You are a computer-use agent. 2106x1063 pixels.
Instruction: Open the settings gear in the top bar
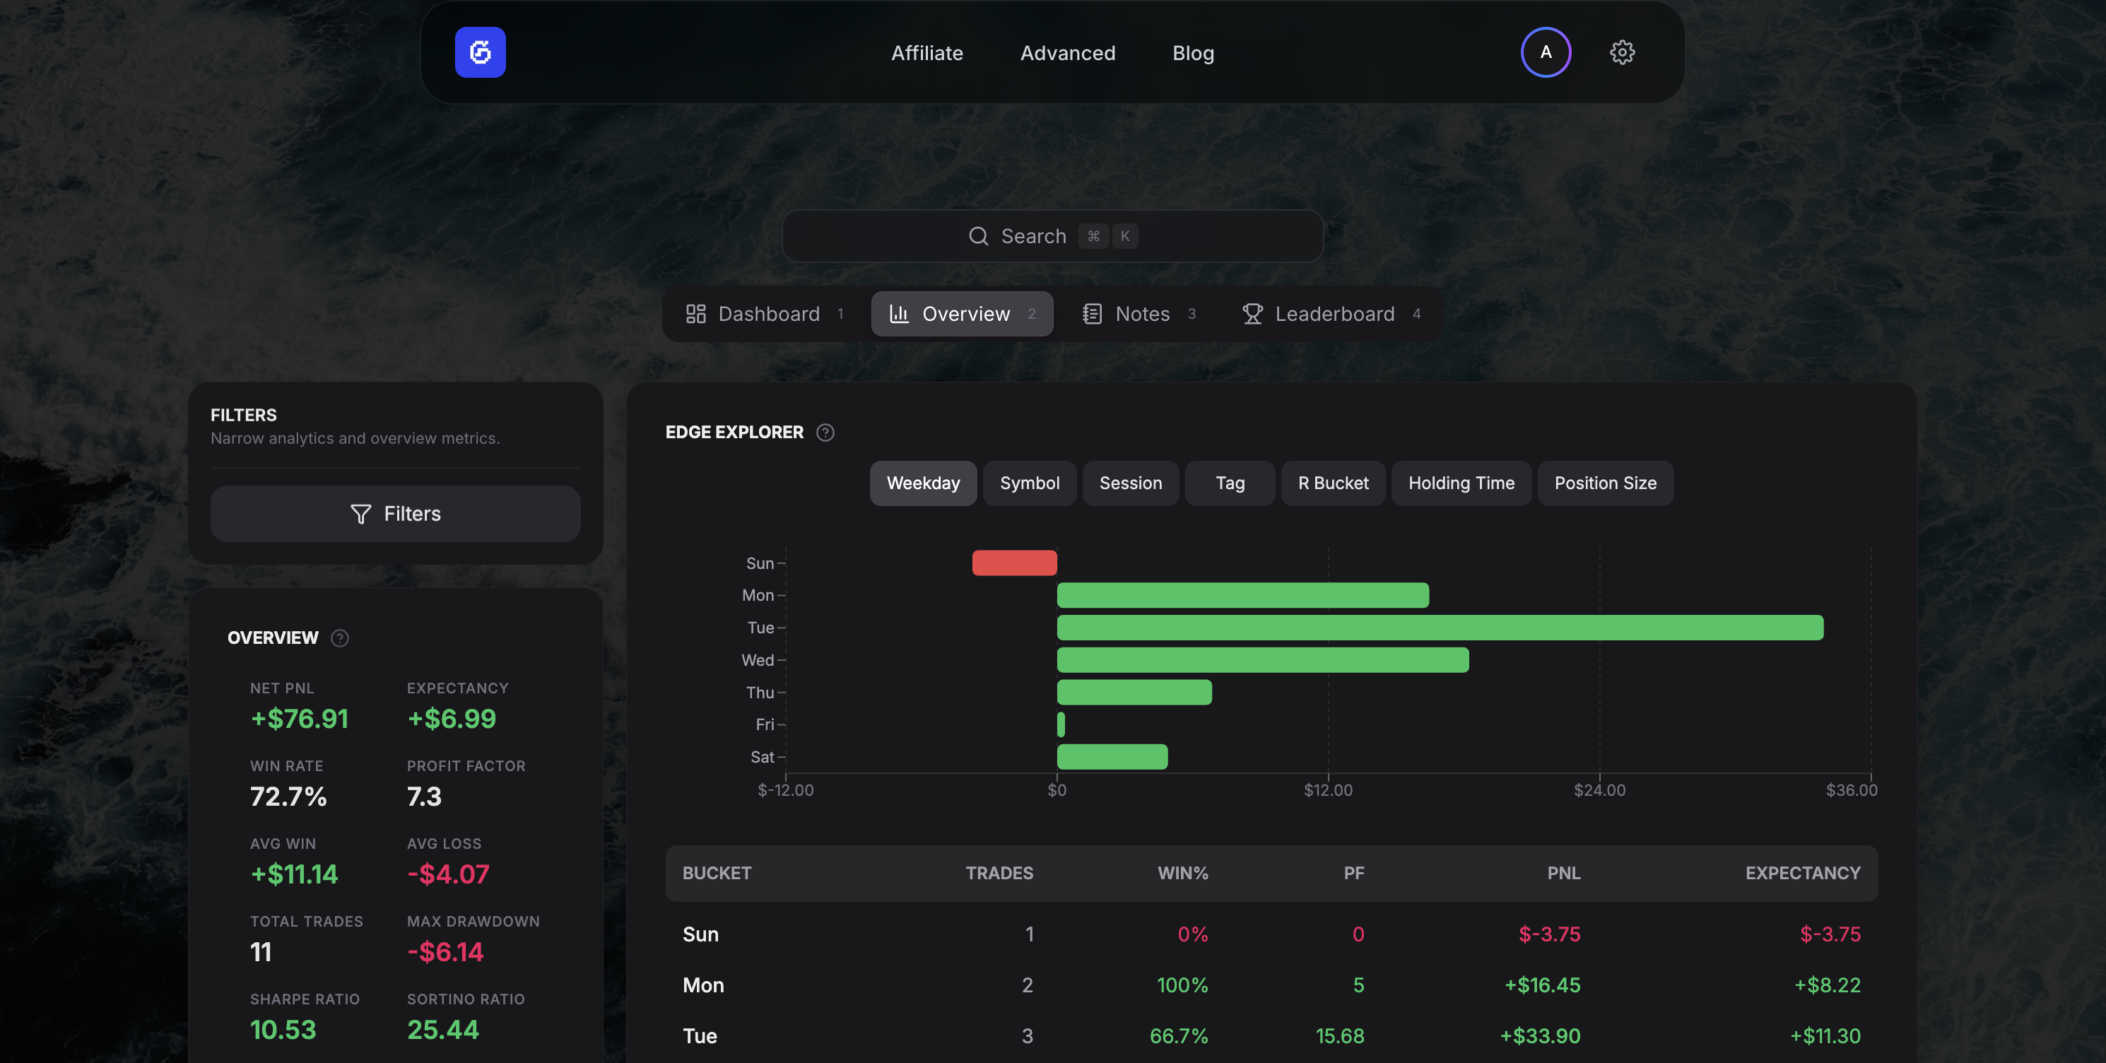[1622, 52]
